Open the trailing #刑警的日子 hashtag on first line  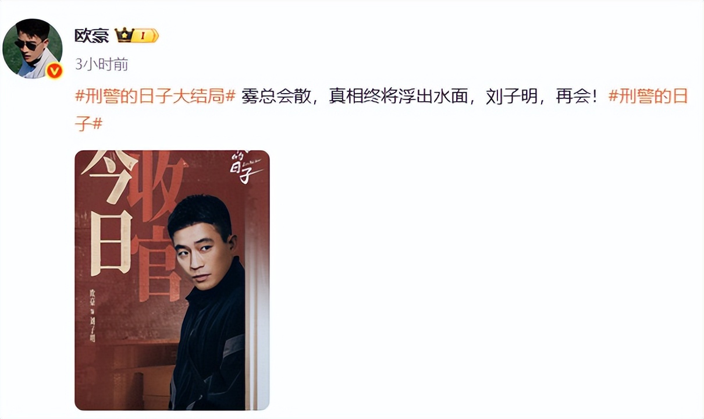(x=648, y=97)
